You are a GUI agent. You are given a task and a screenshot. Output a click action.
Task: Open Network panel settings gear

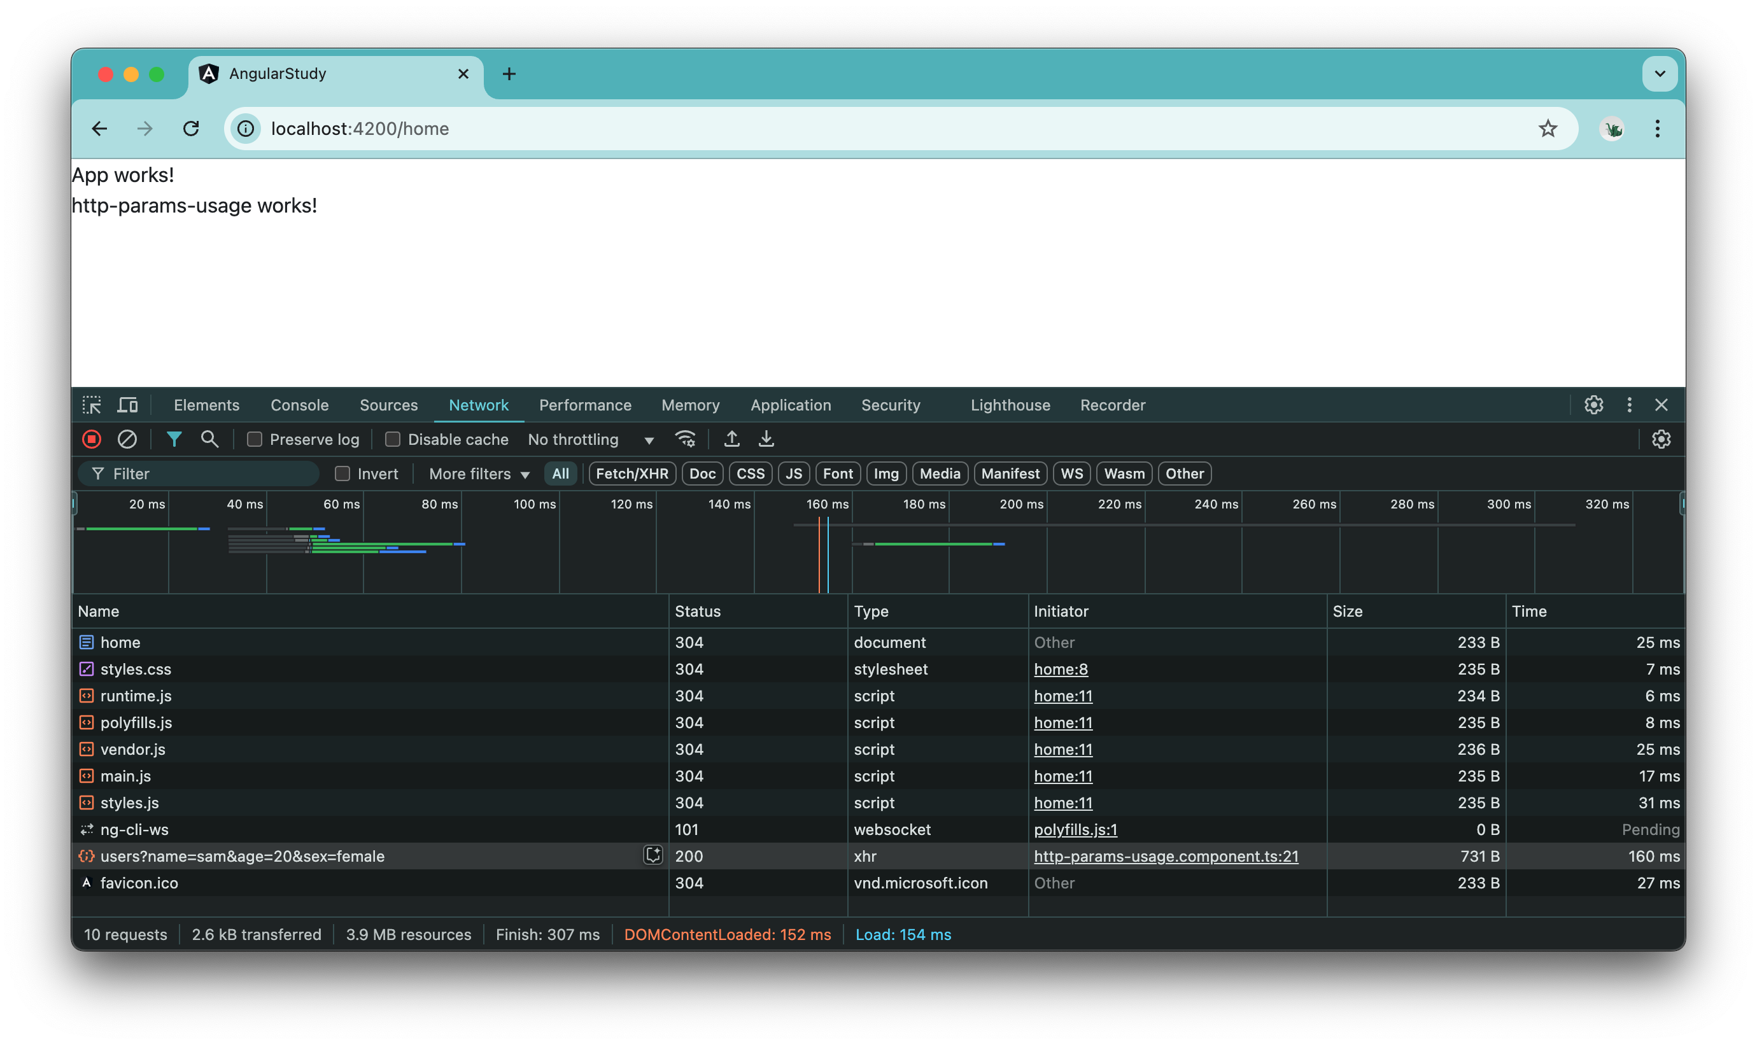tap(1662, 439)
